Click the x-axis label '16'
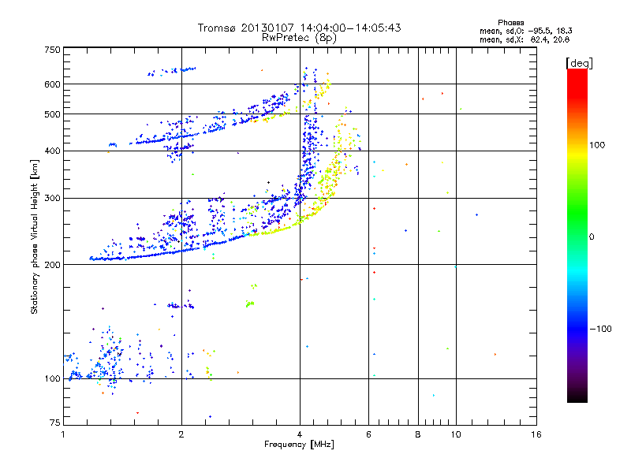The image size is (631, 473). [x=536, y=434]
